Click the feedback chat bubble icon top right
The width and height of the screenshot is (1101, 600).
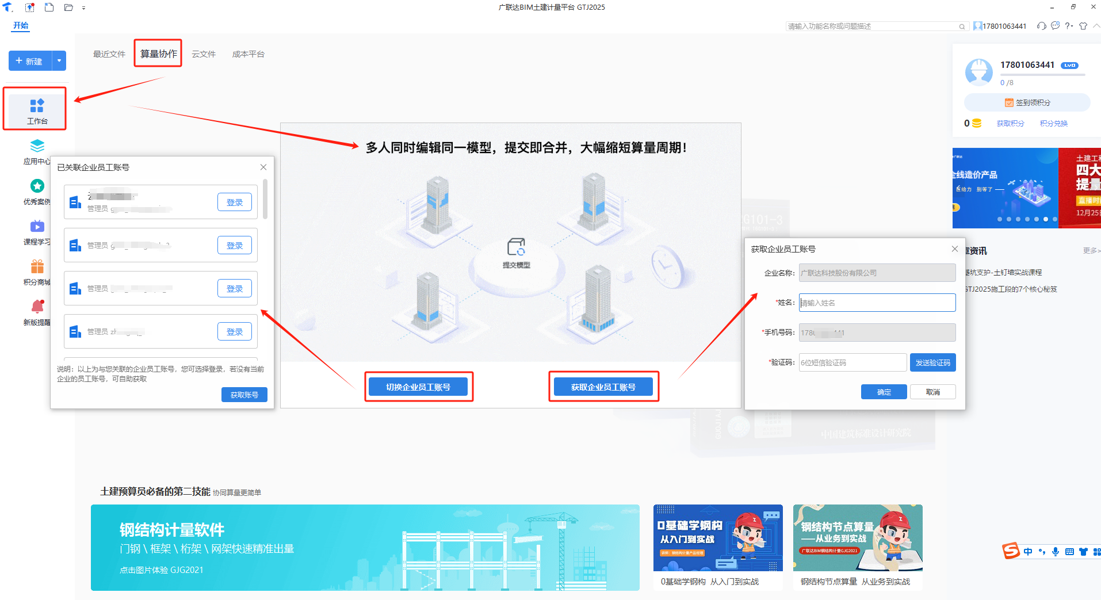(x=1055, y=26)
